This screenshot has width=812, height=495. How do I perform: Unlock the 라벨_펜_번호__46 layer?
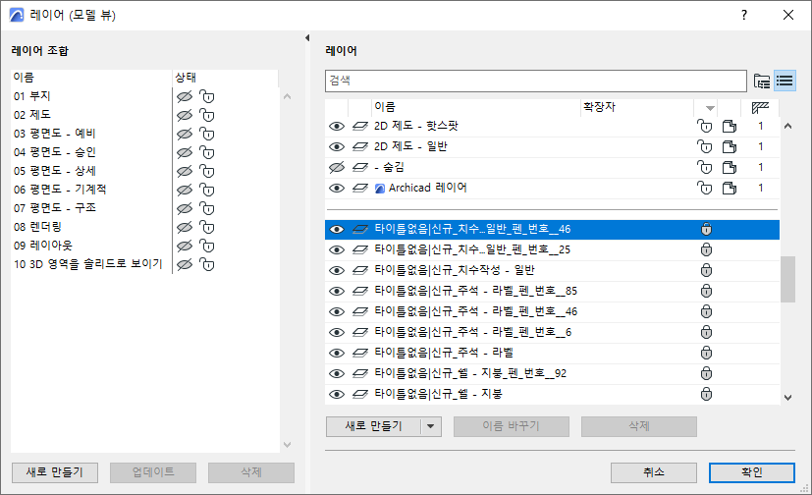click(706, 311)
